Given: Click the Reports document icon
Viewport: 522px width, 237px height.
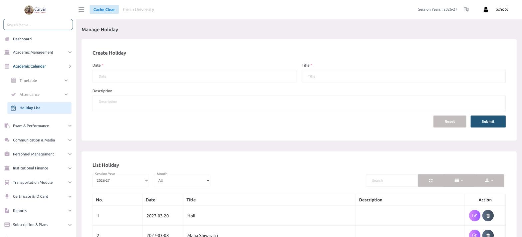Looking at the screenshot, I should (x=7, y=211).
